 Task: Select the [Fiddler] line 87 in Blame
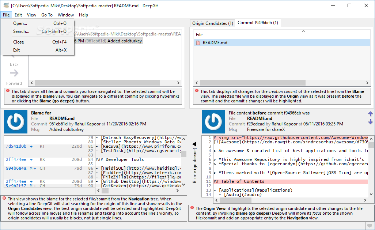tap(138, 173)
